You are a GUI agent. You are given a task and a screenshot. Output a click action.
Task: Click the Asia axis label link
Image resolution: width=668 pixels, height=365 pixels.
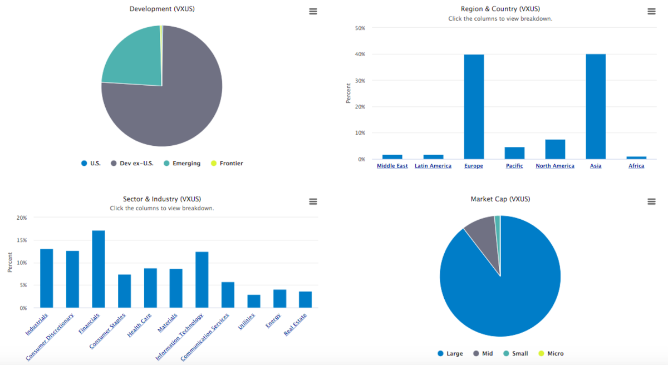click(596, 166)
